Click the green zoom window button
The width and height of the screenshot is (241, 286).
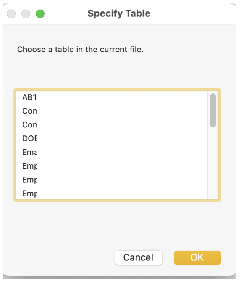point(40,14)
